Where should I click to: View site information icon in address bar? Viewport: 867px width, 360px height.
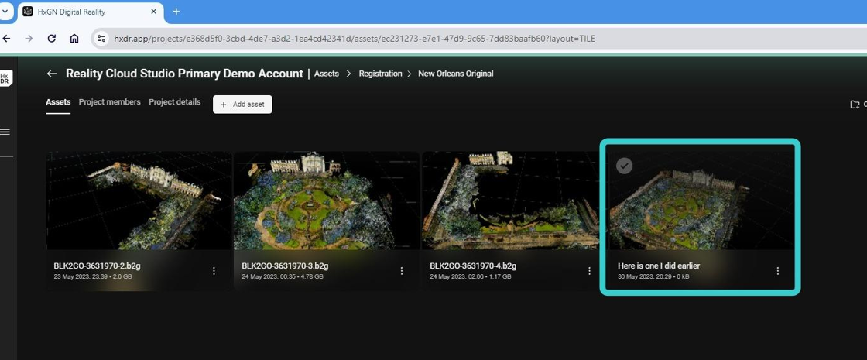[101, 39]
